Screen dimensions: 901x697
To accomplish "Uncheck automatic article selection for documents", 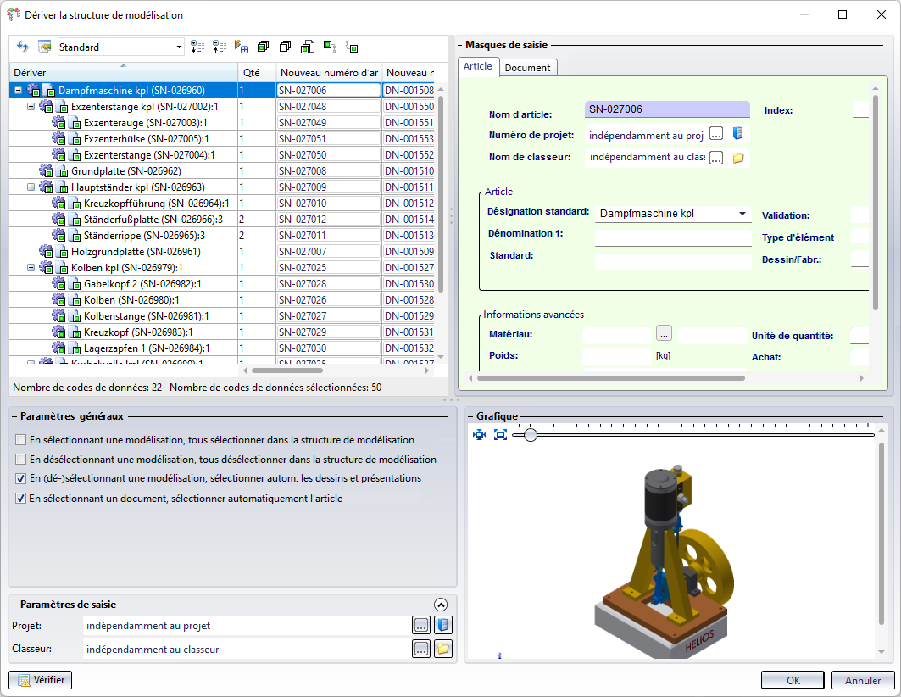I will pyautogui.click(x=20, y=499).
